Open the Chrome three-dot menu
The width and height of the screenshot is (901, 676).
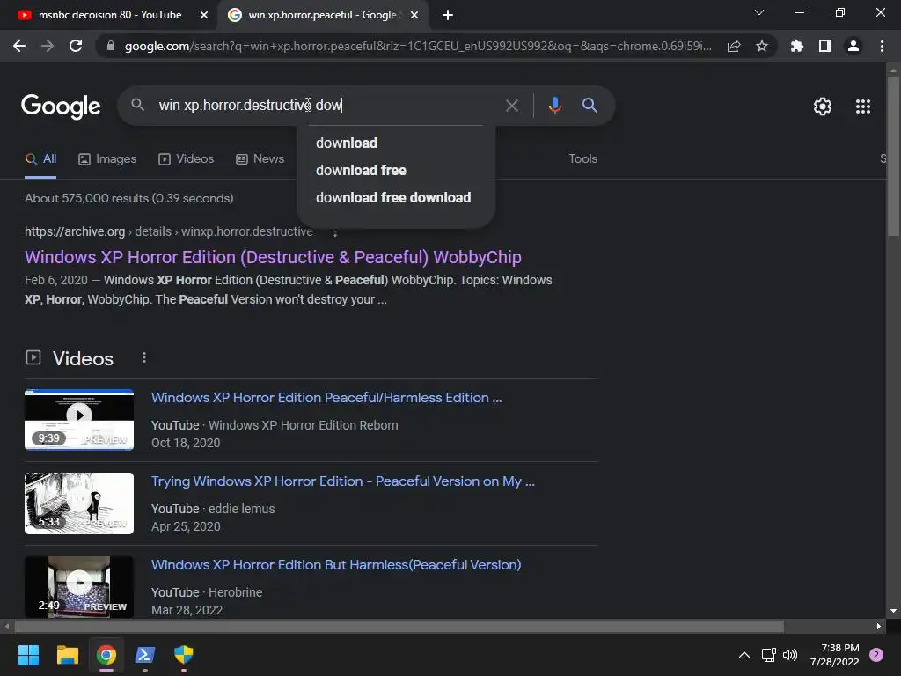pos(882,46)
